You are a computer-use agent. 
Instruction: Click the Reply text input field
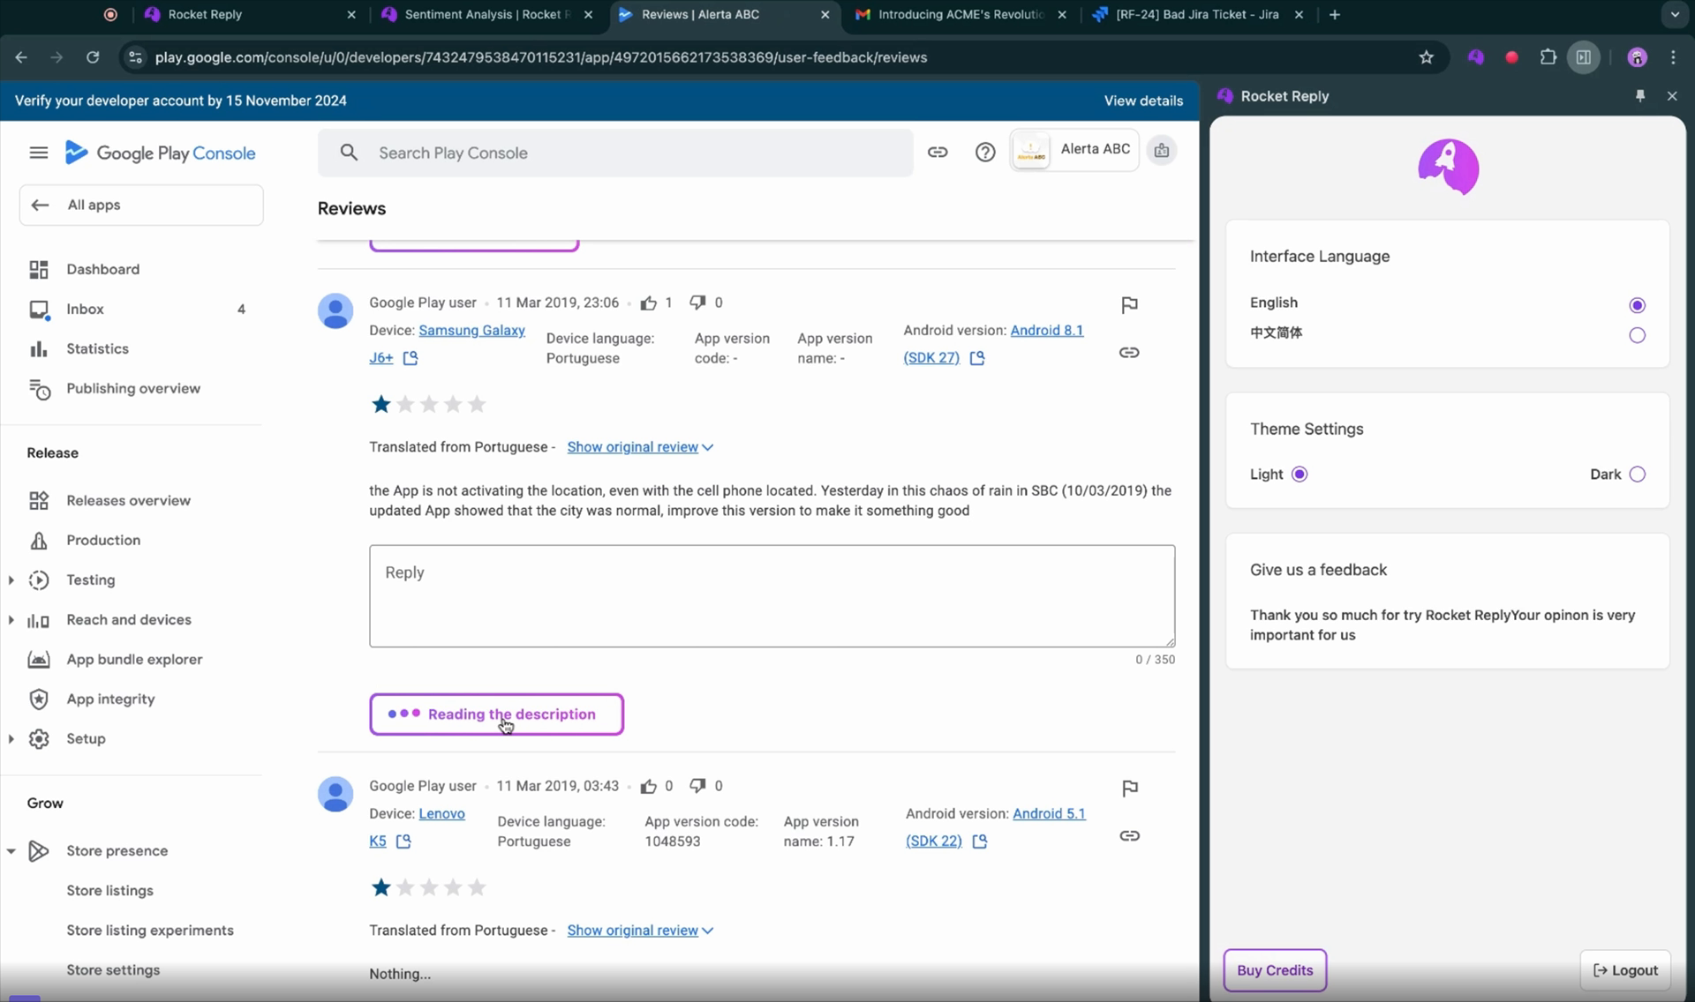tap(771, 594)
